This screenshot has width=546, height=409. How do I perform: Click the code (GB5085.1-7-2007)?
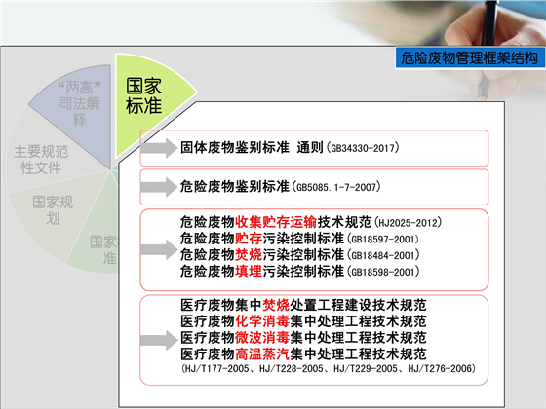click(x=336, y=187)
